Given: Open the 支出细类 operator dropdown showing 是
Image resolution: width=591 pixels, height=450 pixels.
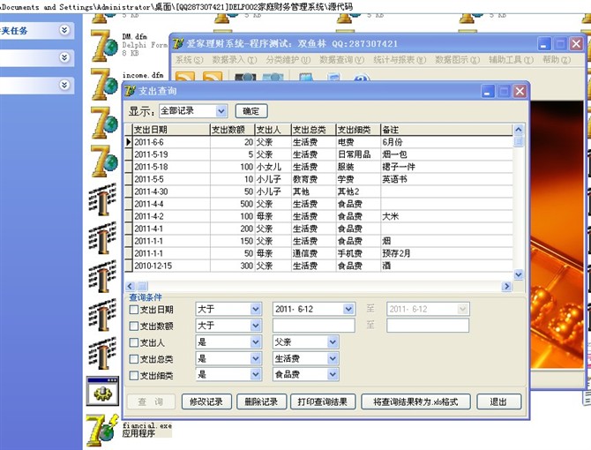Looking at the screenshot, I should (x=256, y=375).
